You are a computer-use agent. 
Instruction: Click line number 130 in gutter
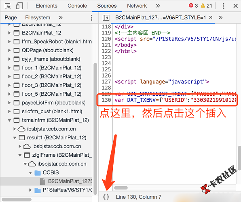tap(106, 100)
